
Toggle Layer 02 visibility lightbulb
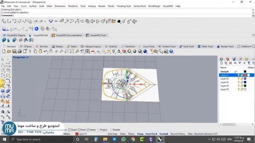[x=239, y=79]
